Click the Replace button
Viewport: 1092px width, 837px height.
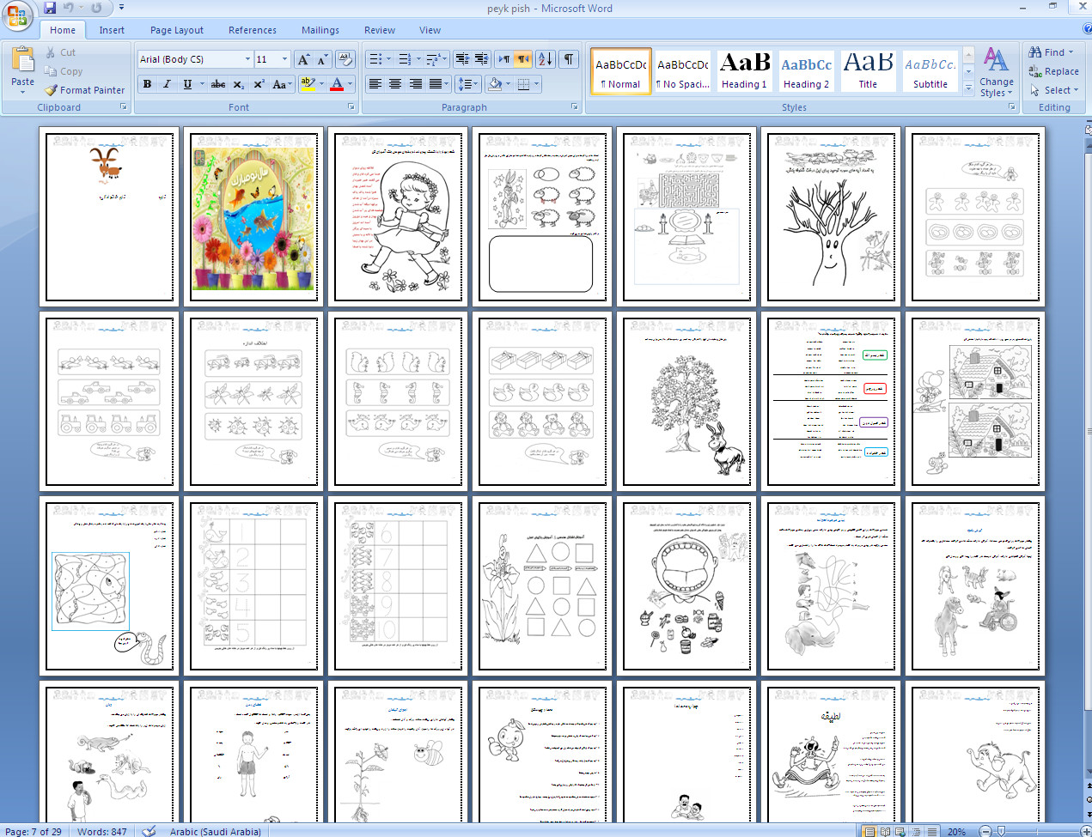tap(1053, 71)
